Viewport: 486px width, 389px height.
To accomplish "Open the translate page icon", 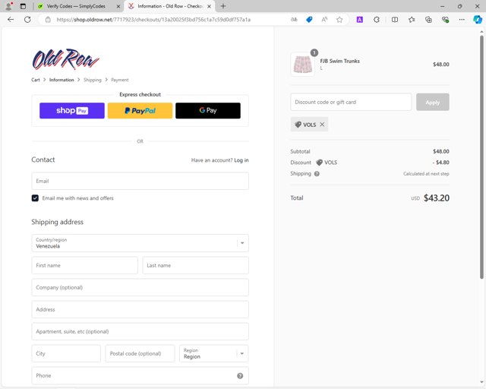I will 294,20.
